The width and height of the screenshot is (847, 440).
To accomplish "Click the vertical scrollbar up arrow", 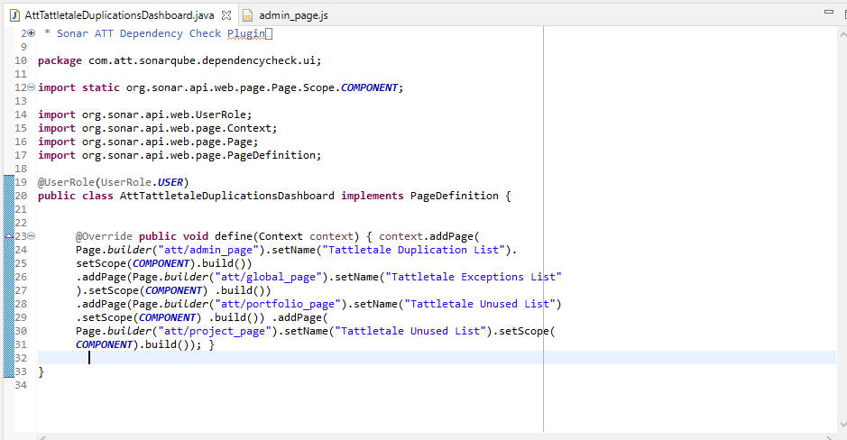I will 842,34.
